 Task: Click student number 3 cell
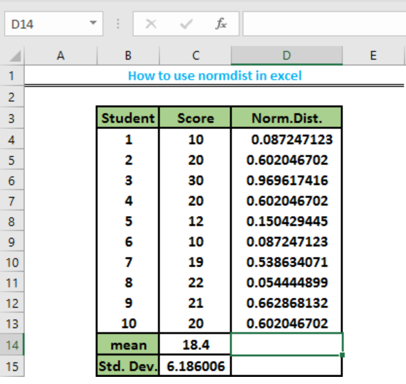128,180
